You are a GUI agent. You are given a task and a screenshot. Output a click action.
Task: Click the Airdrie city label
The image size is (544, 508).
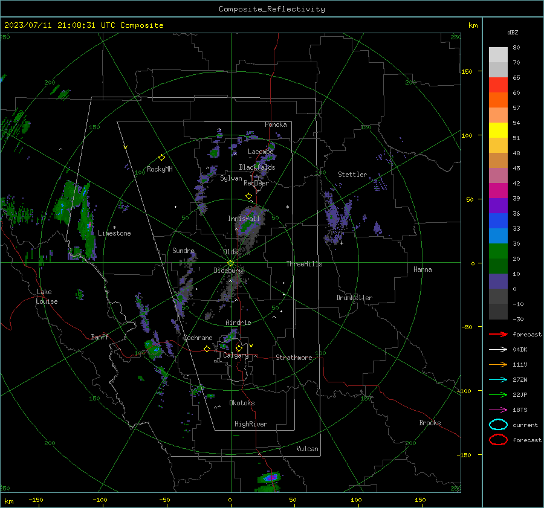click(238, 323)
